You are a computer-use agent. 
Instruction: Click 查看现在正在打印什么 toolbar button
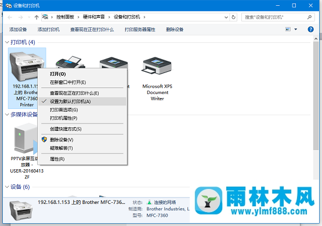92,30
